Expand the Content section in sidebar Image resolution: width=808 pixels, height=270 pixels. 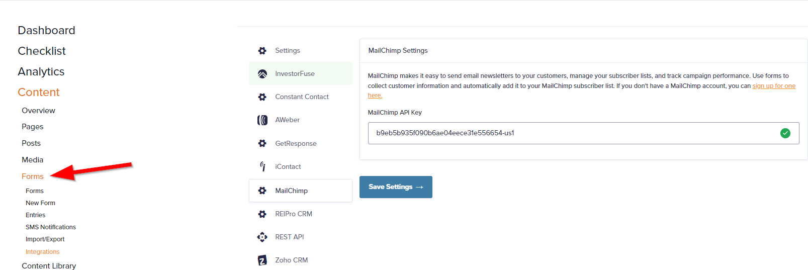39,92
